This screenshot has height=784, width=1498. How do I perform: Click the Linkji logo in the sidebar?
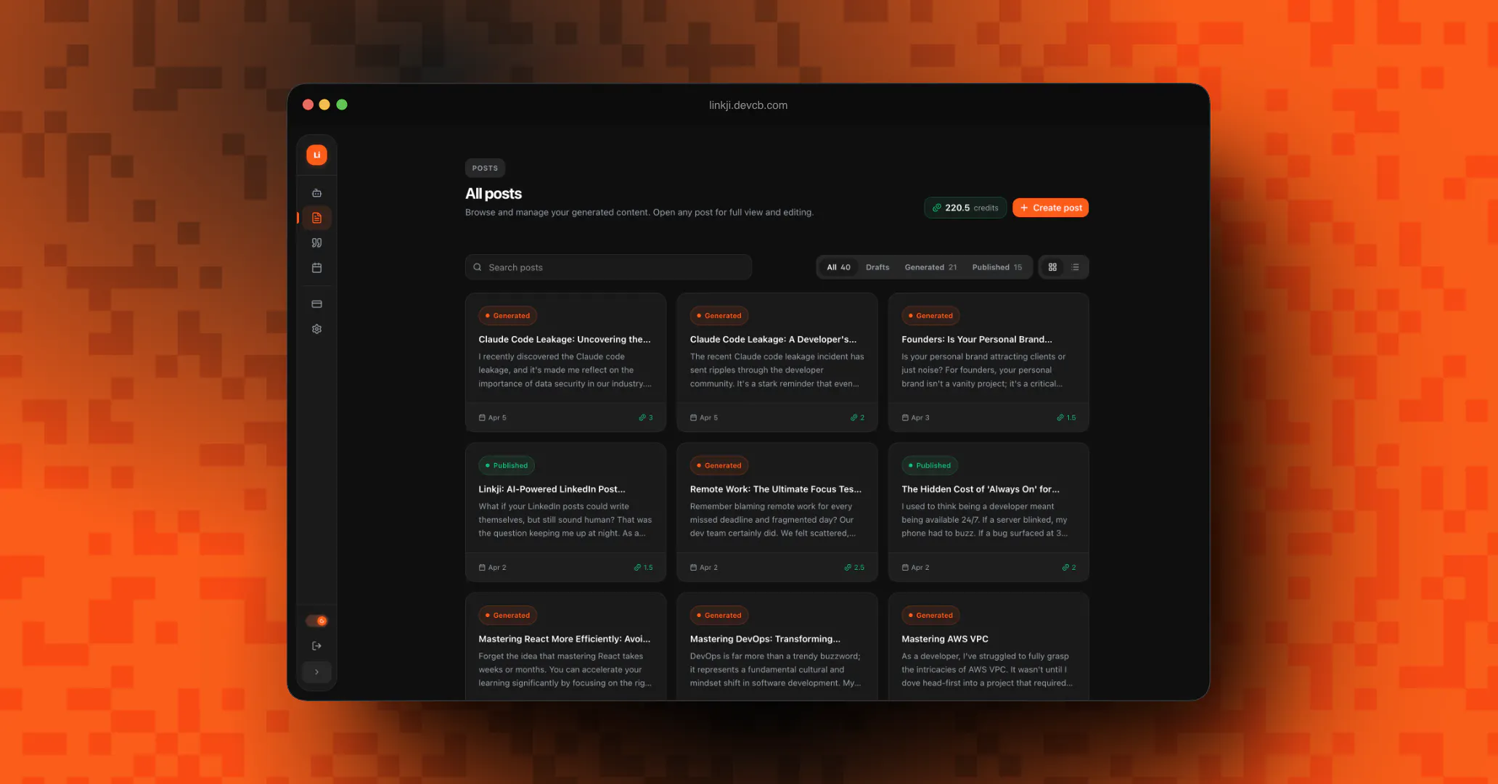pos(316,155)
